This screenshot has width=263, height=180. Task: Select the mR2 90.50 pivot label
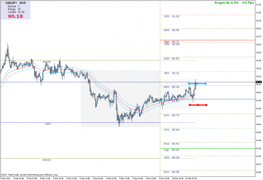tap(171, 59)
